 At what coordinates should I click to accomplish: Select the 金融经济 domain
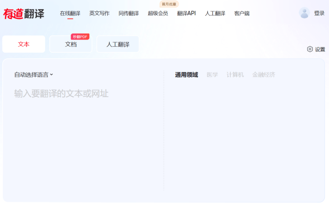(264, 75)
